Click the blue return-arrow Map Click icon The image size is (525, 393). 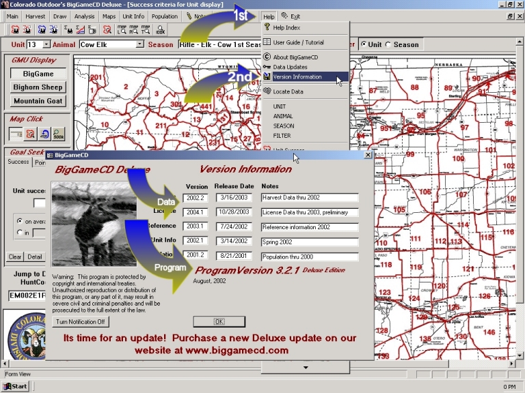point(44,134)
